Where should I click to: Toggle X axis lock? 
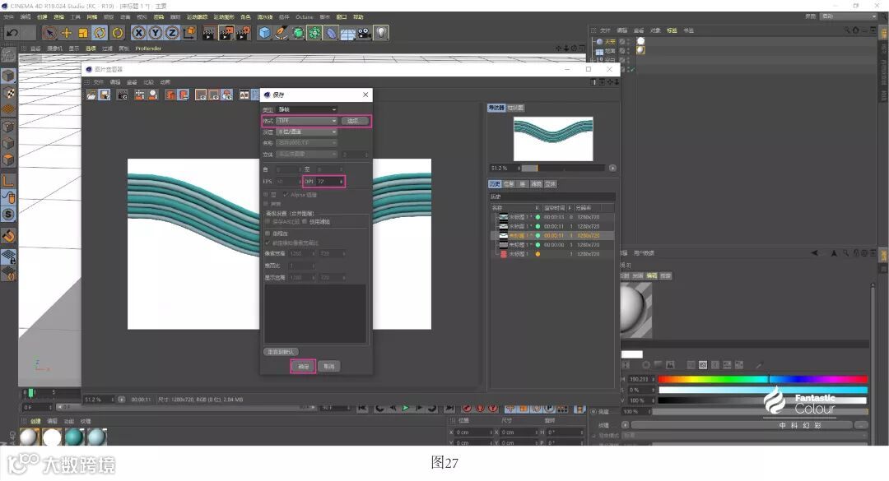pyautogui.click(x=138, y=33)
